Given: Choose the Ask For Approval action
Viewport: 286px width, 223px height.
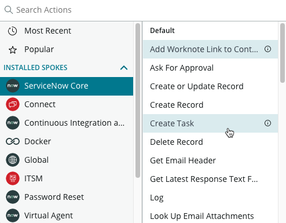Looking at the screenshot, I should tap(210, 68).
